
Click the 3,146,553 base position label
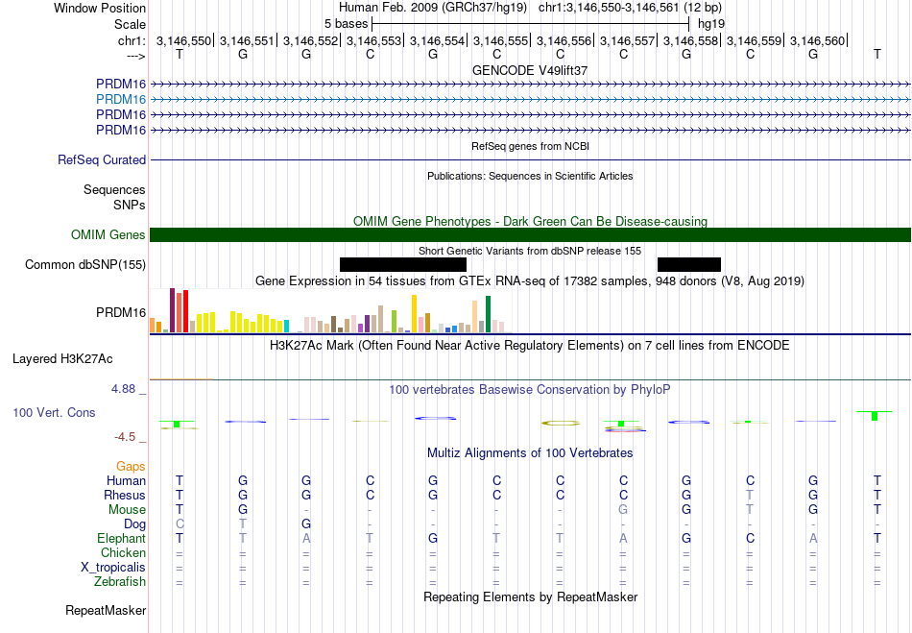tap(374, 40)
